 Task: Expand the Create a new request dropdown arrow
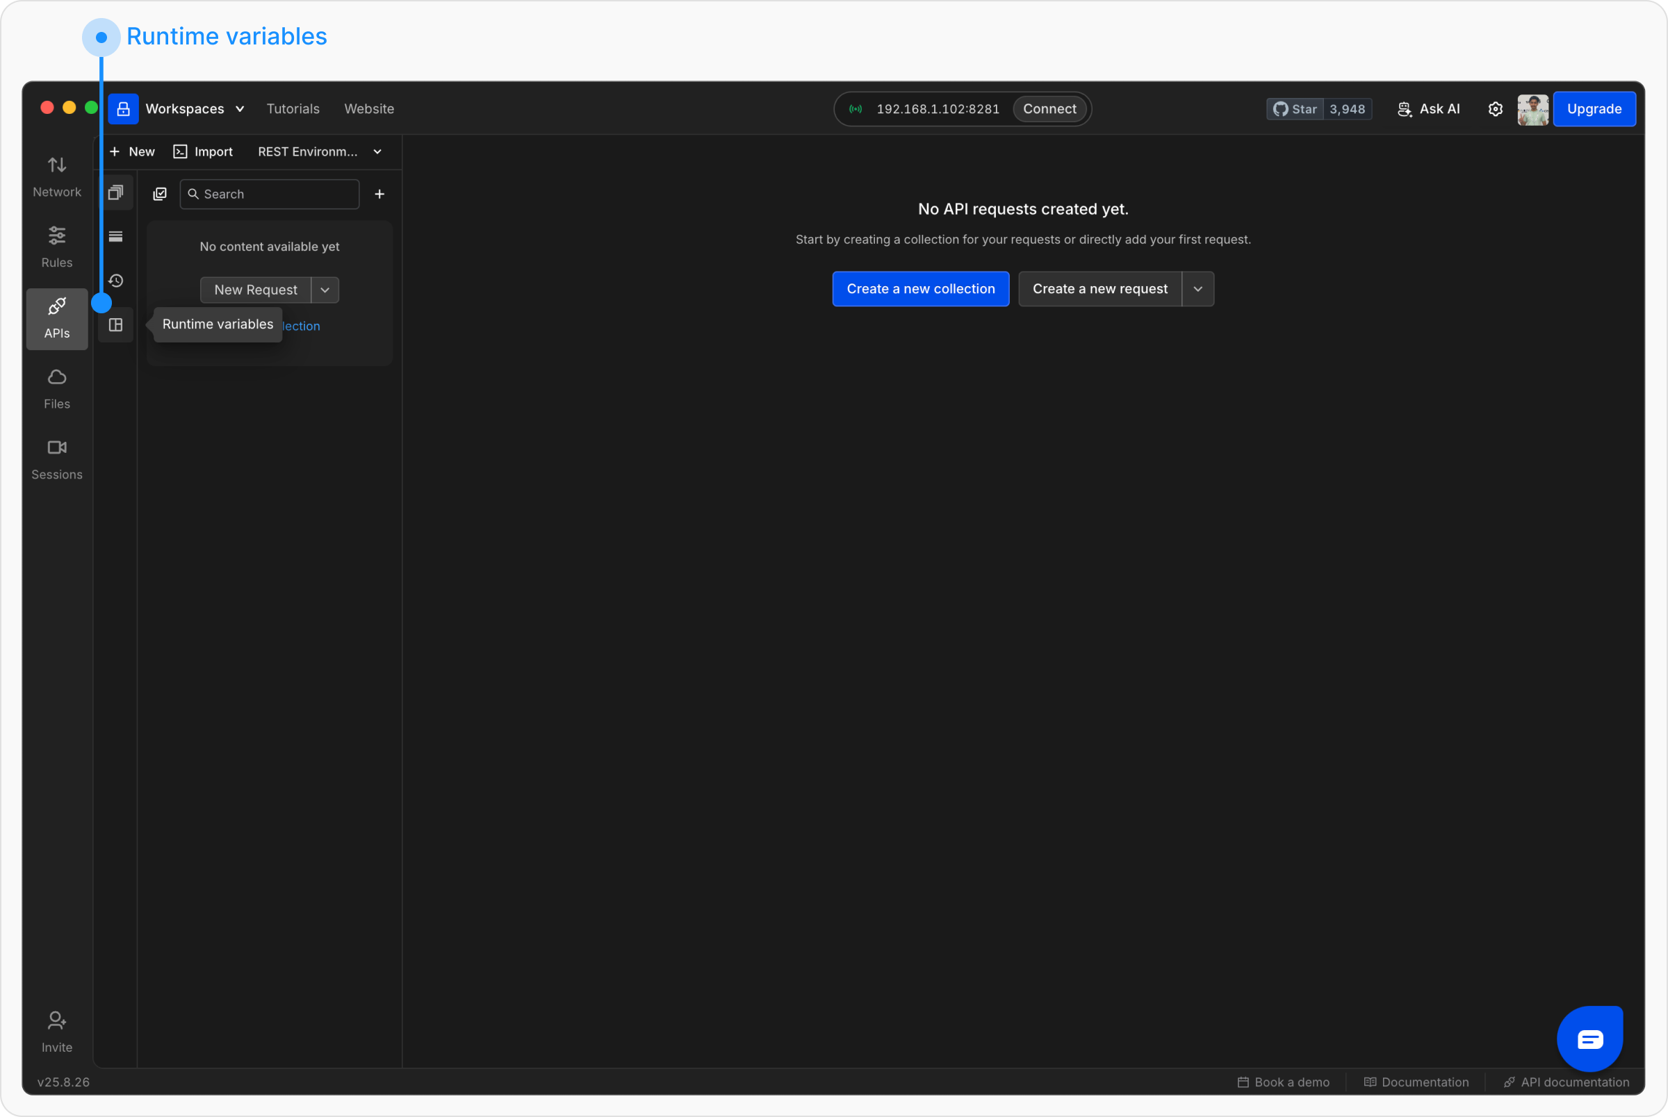[1197, 288]
